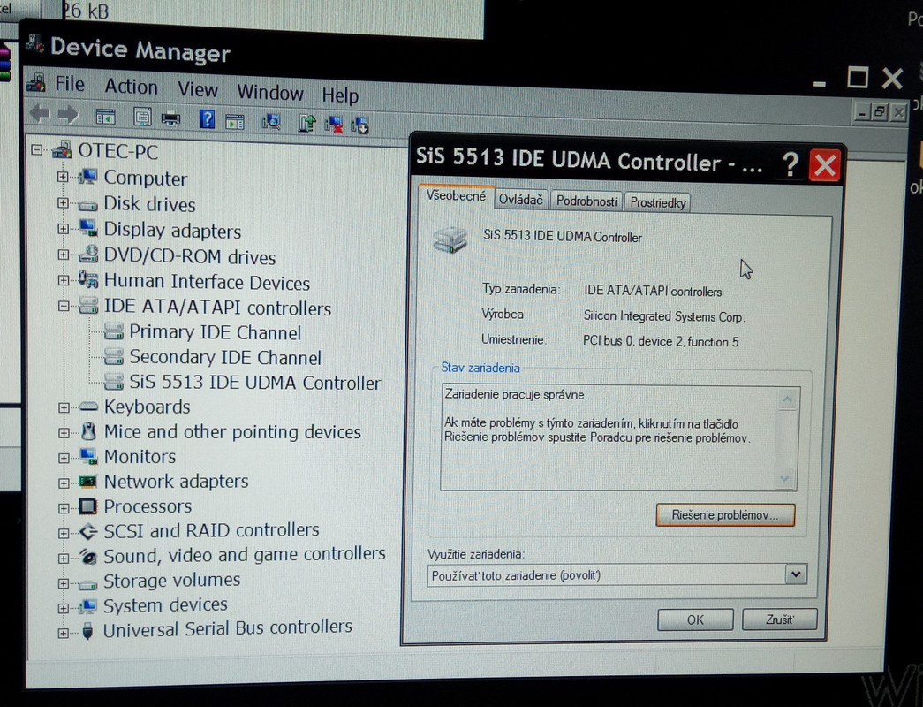Click the dialog's question mark help icon
Image resolution: width=923 pixels, height=707 pixels.
[790, 165]
